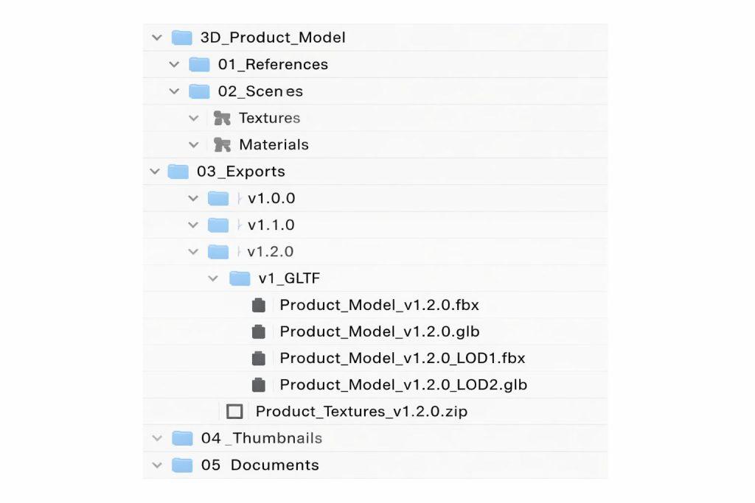Select the v1.0.0 exports folder
Screen dimensions: 755x503
pyautogui.click(x=271, y=198)
